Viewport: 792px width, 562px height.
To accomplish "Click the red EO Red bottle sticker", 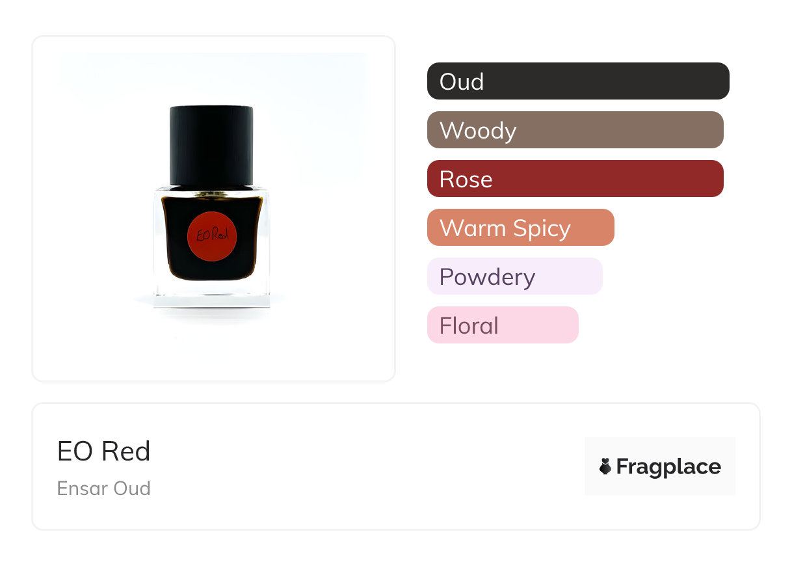I will click(x=212, y=235).
